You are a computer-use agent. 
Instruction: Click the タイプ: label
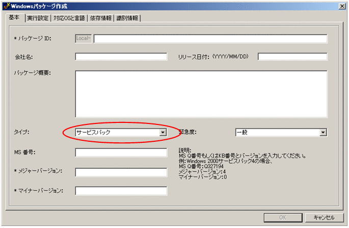(x=21, y=132)
